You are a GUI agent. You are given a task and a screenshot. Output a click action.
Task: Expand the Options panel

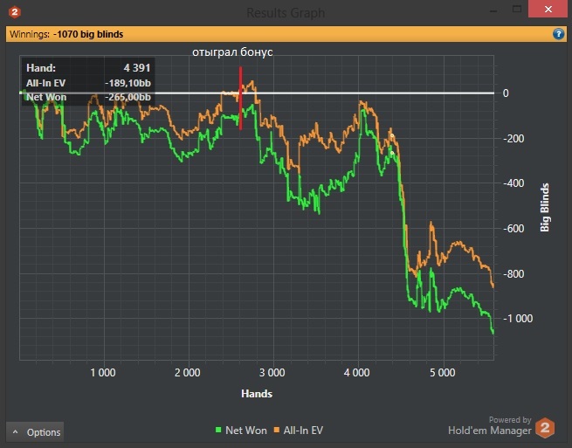35,432
